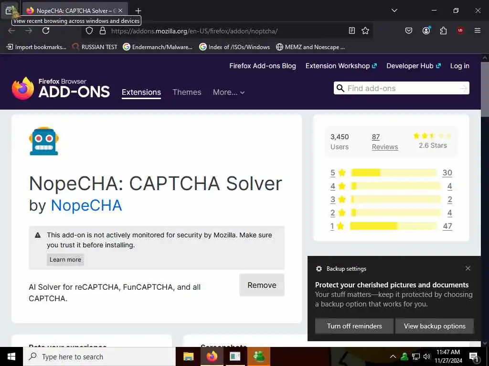This screenshot has height=366, width=489.
Task: Select the Extensions tab
Action: pos(141,92)
